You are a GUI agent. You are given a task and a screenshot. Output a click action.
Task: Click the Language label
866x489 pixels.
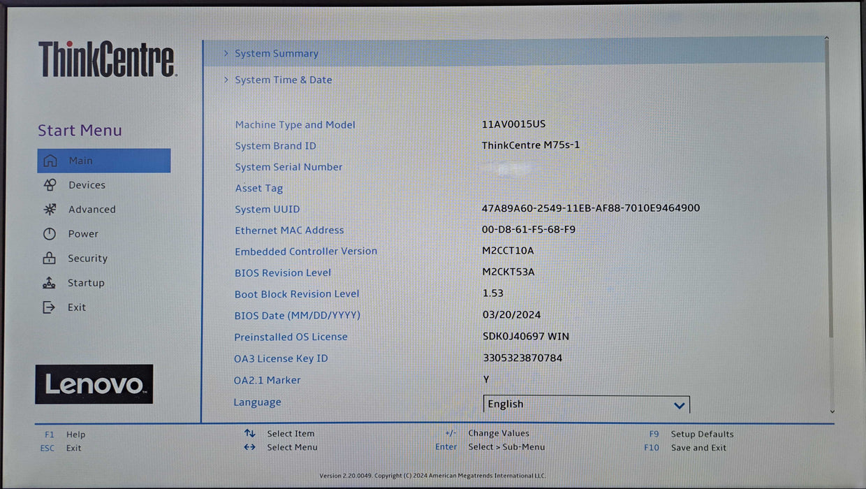pyautogui.click(x=258, y=402)
